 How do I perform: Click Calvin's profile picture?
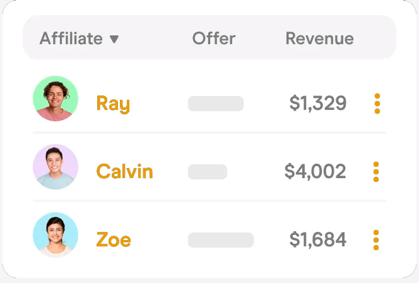tap(56, 167)
